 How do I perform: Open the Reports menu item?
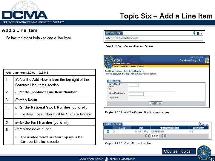coord(142,66)
